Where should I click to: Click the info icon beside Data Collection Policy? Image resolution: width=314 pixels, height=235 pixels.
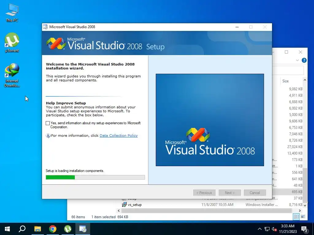pyautogui.click(x=48, y=136)
